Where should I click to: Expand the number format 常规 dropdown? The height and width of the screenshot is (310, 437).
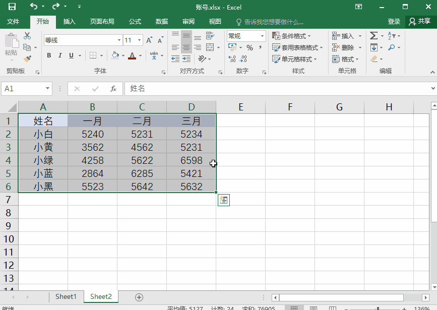[x=262, y=36]
